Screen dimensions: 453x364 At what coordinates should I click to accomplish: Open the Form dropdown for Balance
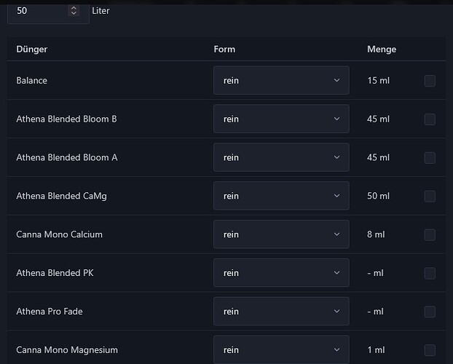click(280, 81)
